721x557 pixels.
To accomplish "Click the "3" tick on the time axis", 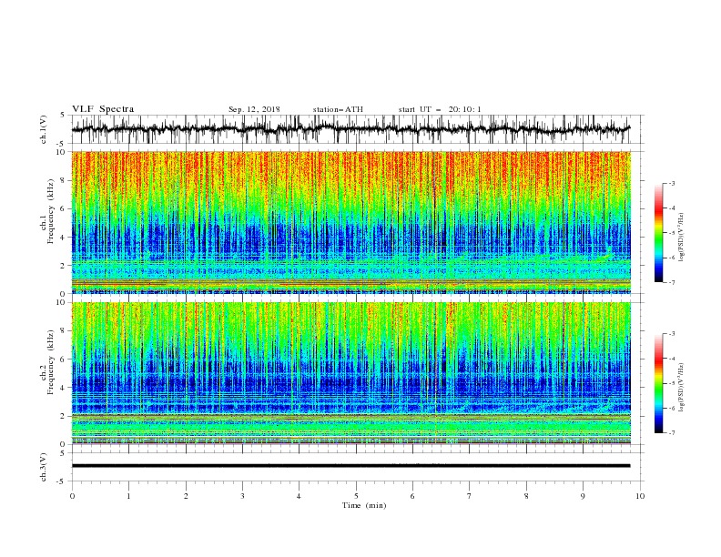I will pyautogui.click(x=242, y=496).
